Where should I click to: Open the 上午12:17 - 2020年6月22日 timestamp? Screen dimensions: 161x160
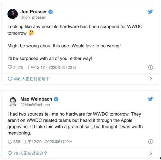[x=51, y=67]
